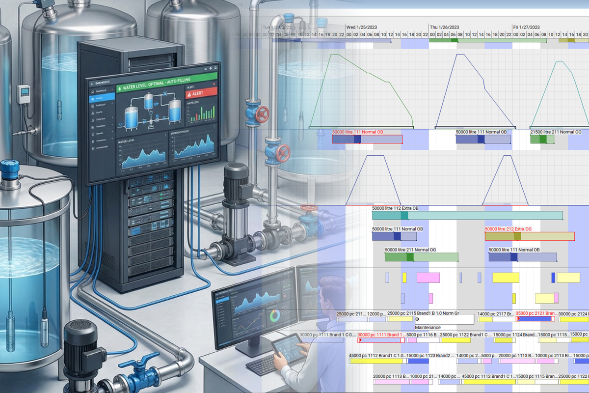Select the green 50000 litre 211 Normal OG bar
The image size is (589, 393).
421,257
